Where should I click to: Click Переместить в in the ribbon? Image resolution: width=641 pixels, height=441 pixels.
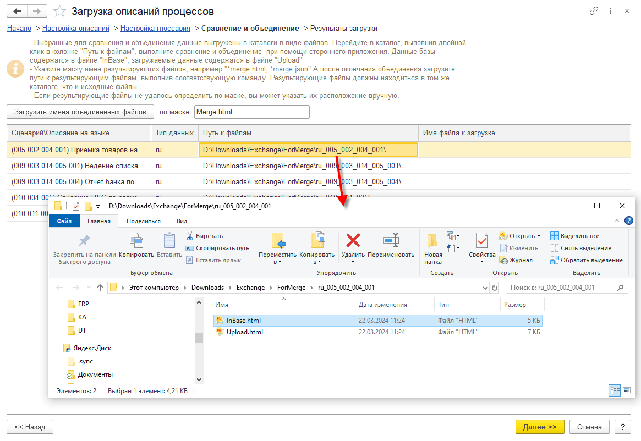pyautogui.click(x=277, y=248)
